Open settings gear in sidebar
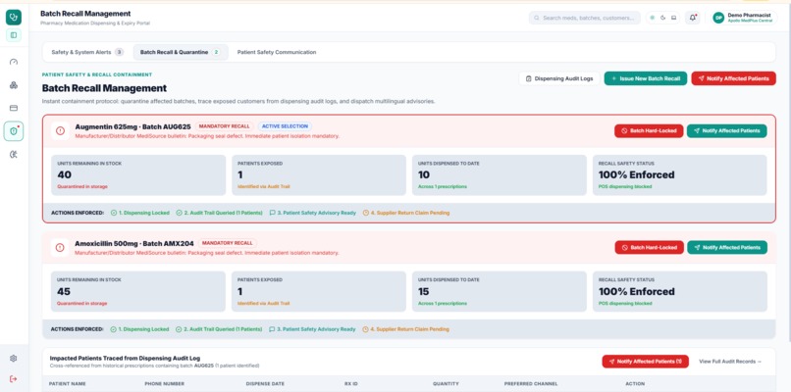 [14, 359]
